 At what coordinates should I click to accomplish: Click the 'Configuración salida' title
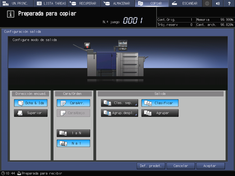pyautogui.click(x=22, y=32)
